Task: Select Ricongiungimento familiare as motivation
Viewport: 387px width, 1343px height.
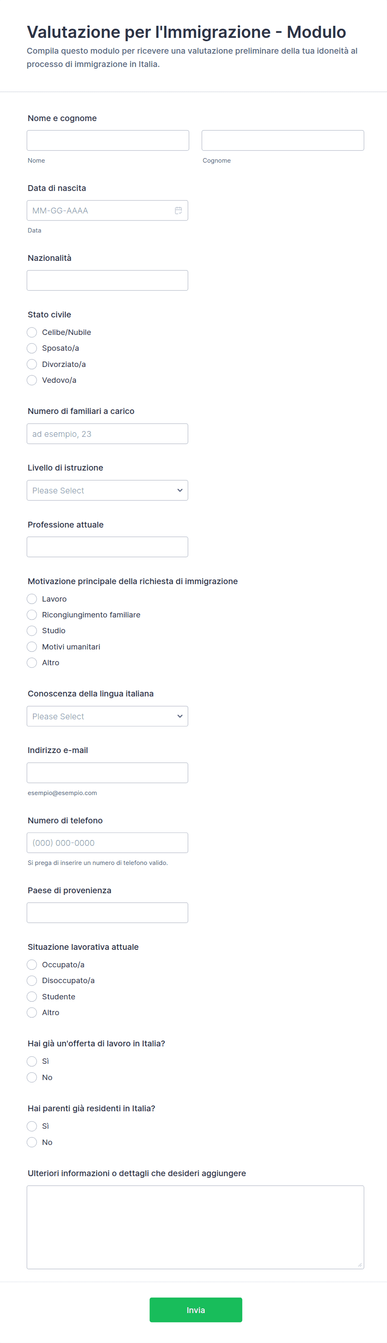Action: [x=32, y=615]
